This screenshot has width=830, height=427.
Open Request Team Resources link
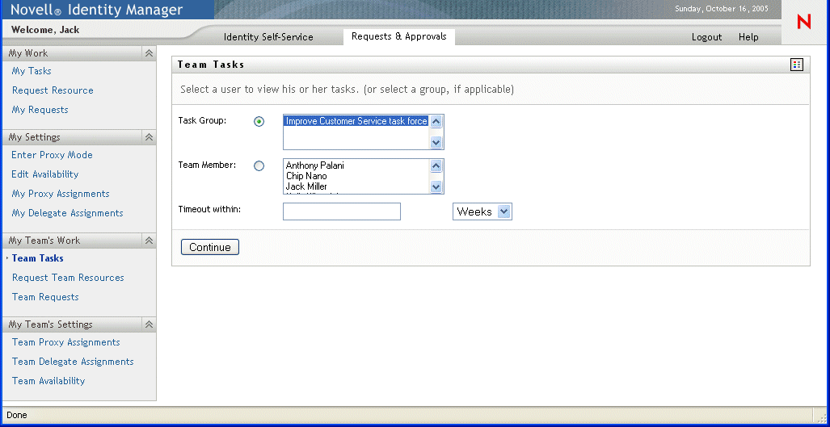point(68,278)
